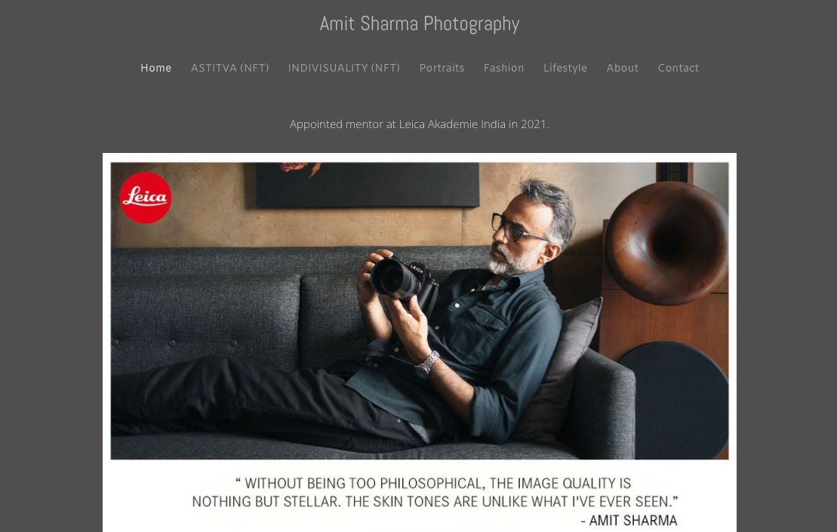Click the '- AMIT SHARMA' quote attribution
837x532 pixels.
(629, 520)
